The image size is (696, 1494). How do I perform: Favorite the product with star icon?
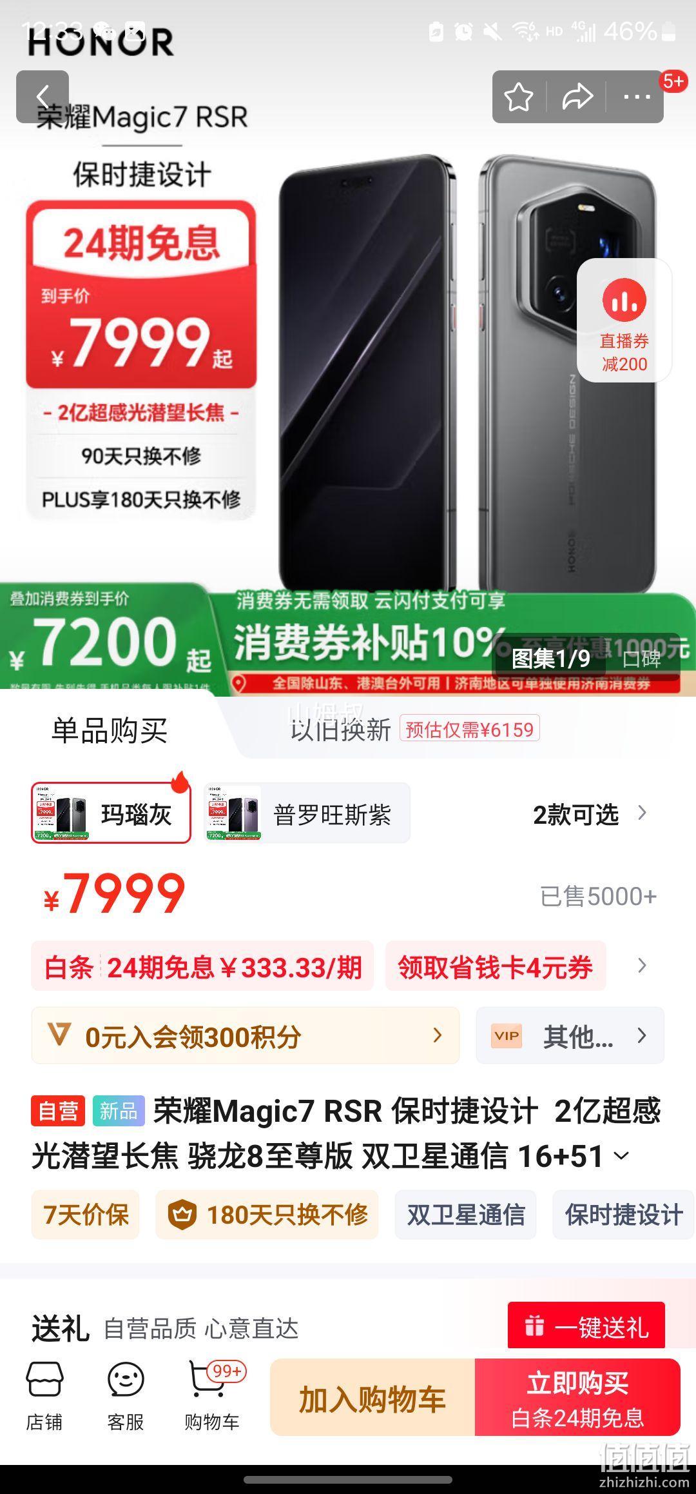(x=519, y=97)
